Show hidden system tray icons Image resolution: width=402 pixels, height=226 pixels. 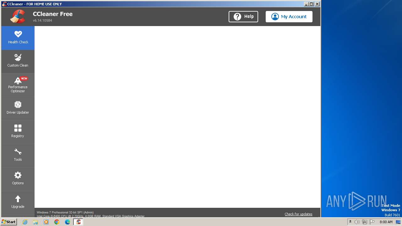350,222
